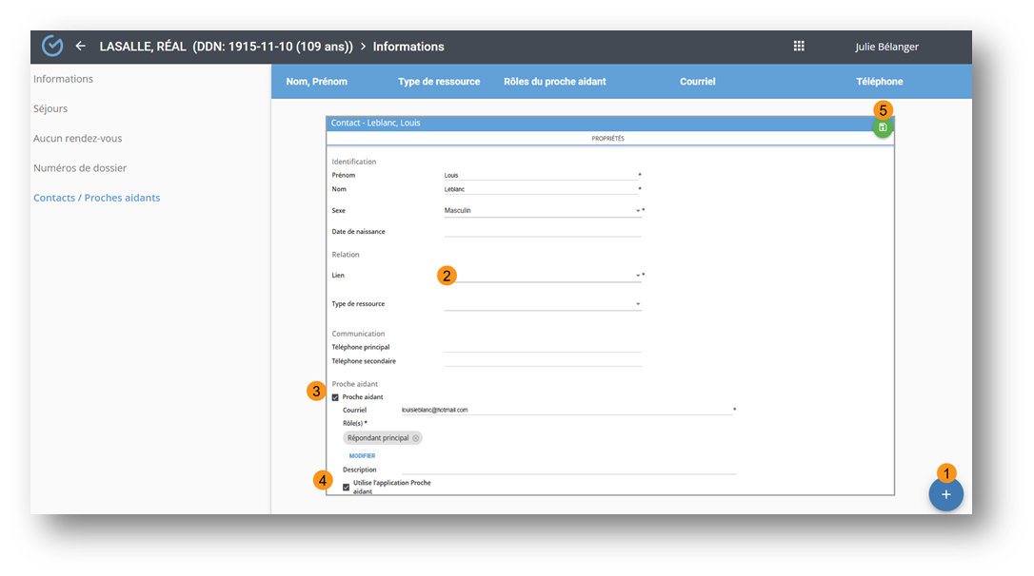Select Numéros de dossier in sidebar
The image size is (1034, 576).
(x=80, y=168)
